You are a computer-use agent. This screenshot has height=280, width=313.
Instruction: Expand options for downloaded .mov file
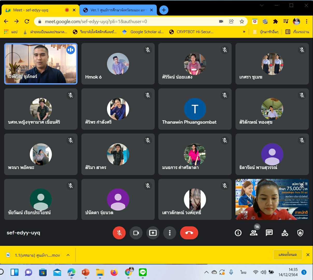click(x=68, y=255)
